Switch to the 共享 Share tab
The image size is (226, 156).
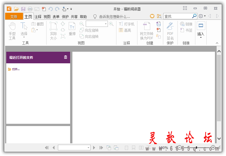coord(74,17)
